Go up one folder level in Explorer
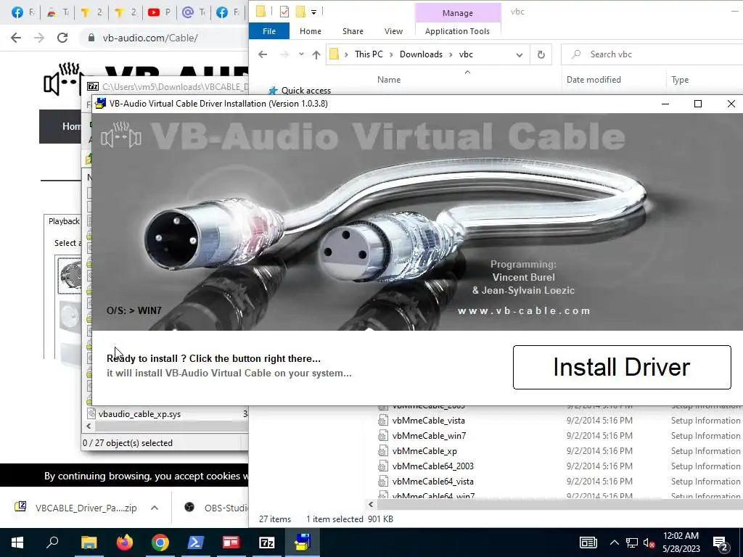 316,54
